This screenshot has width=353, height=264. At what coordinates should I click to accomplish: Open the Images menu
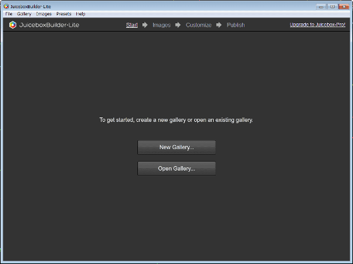point(44,14)
